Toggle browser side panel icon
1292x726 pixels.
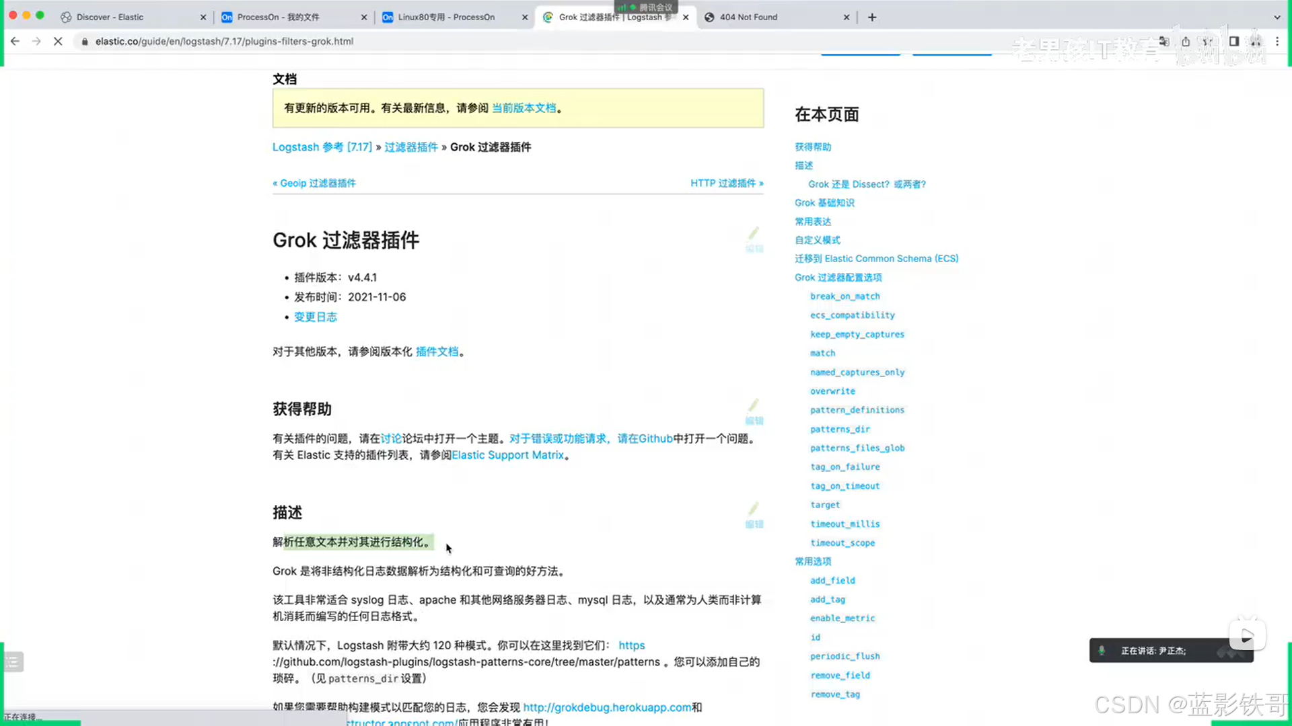[x=1233, y=41]
